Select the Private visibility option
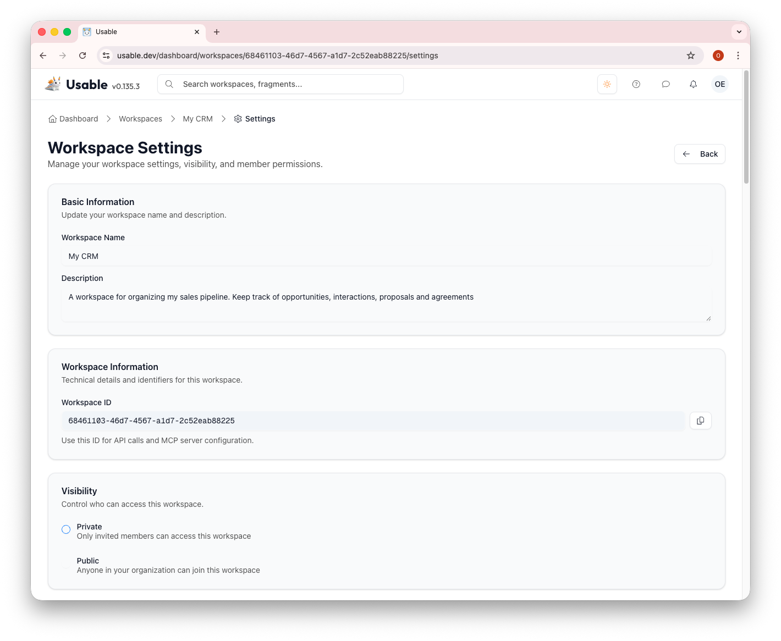Screen dimensions: 781x641 tap(66, 529)
